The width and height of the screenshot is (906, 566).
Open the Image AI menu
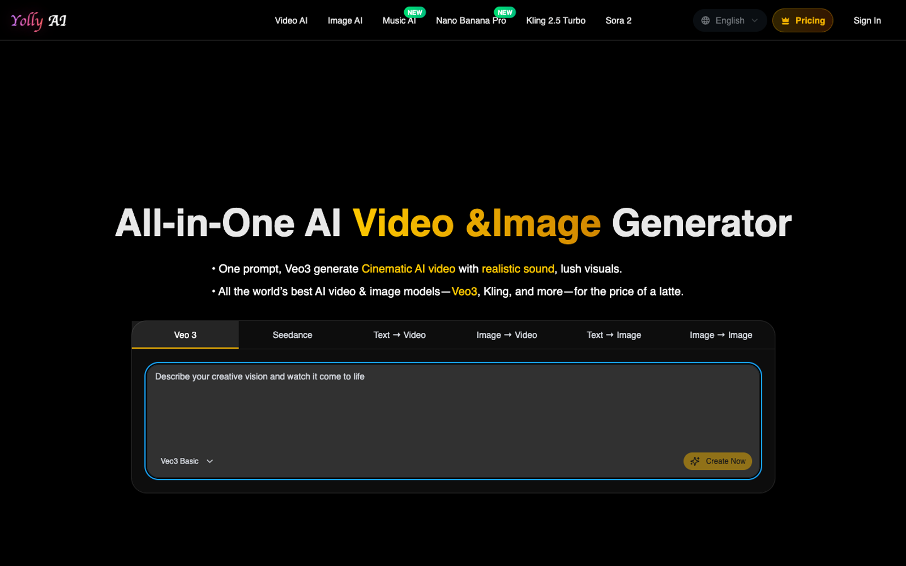click(345, 20)
